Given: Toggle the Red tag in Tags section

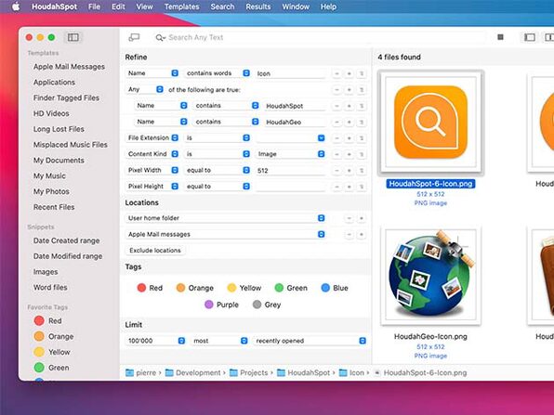Looking at the screenshot, I should 150,288.
